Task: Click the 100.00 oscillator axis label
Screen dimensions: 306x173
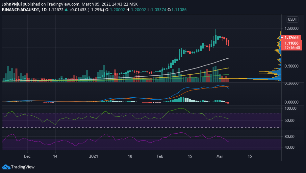Action: coord(291,108)
